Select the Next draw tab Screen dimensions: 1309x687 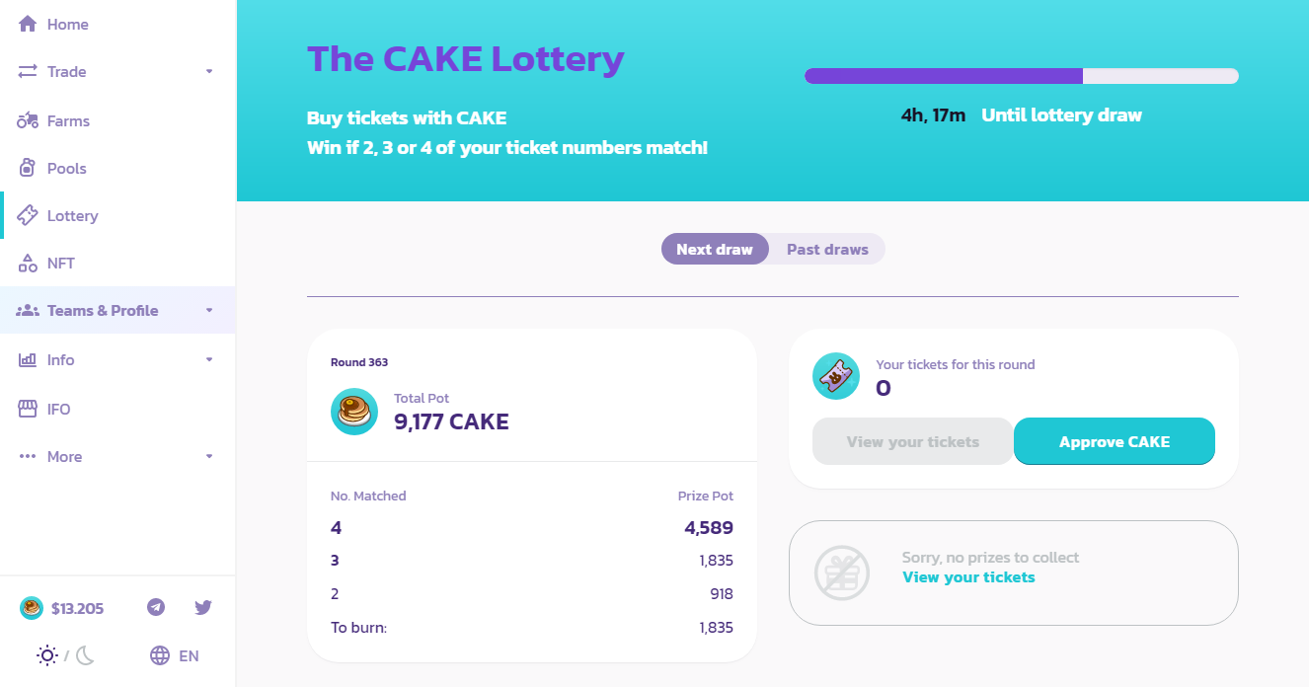715,249
